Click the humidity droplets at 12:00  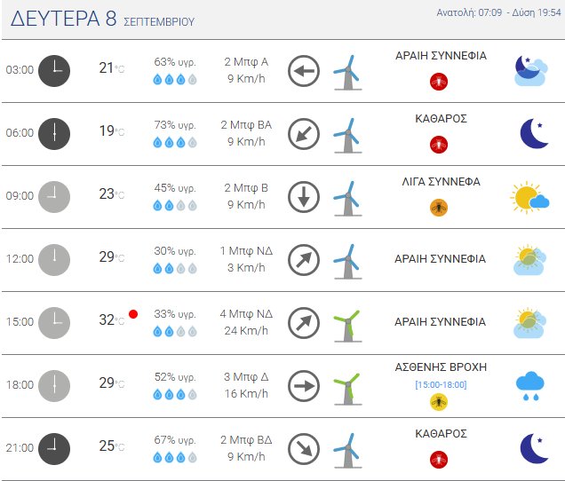point(175,268)
